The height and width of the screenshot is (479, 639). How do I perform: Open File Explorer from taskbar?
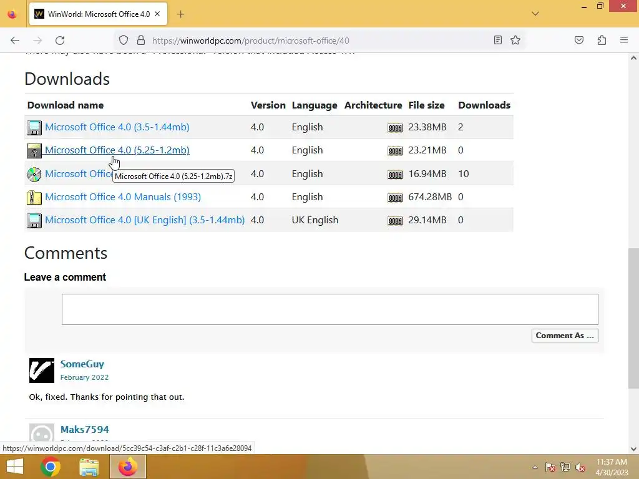[89, 467]
